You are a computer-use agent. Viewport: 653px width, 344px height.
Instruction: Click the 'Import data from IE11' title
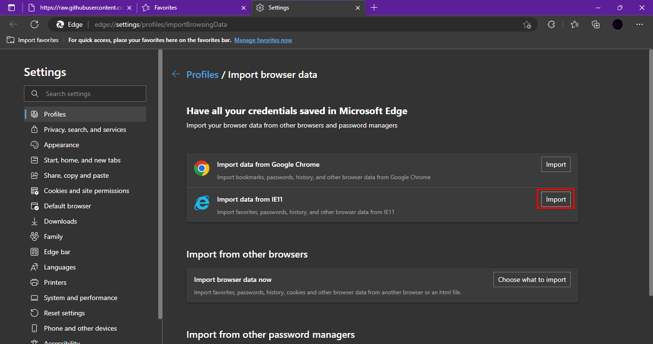coord(250,199)
